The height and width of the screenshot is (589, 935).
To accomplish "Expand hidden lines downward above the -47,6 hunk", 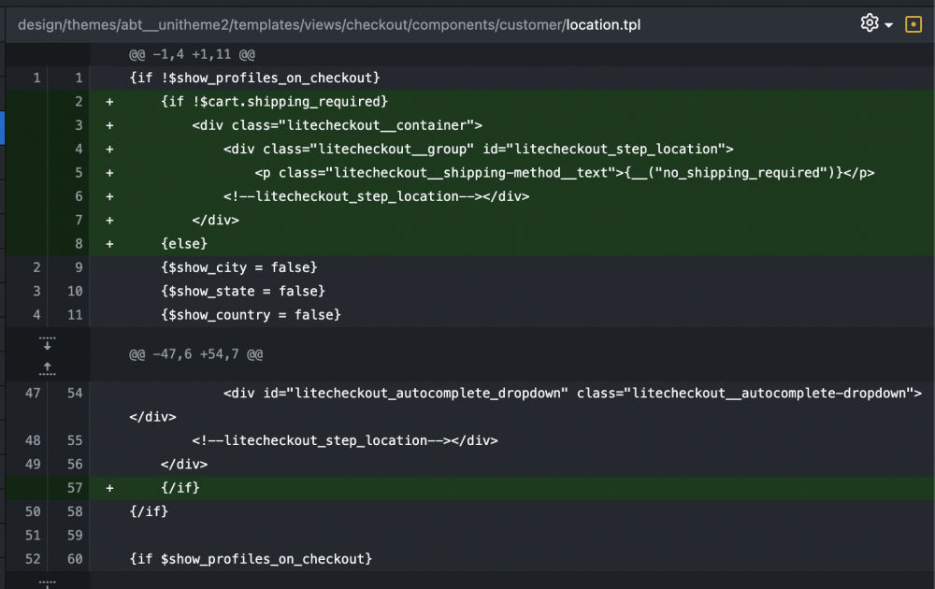I will pyautogui.click(x=47, y=343).
